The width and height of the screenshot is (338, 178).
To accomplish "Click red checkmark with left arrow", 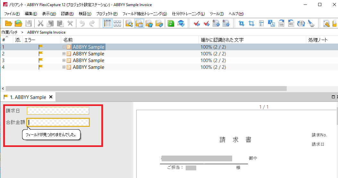I will [197, 23].
